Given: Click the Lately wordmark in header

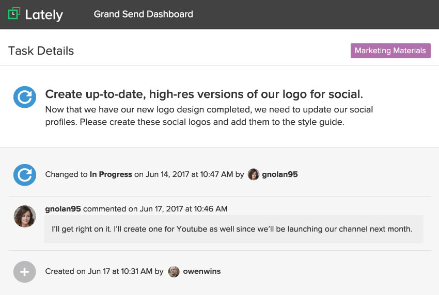Looking at the screenshot, I should [x=44, y=14].
